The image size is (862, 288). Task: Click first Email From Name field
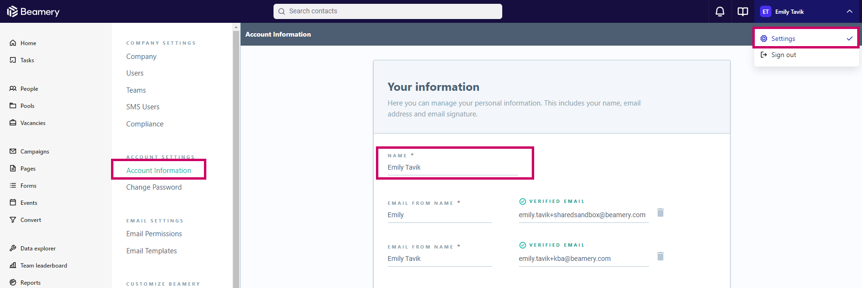(439, 215)
